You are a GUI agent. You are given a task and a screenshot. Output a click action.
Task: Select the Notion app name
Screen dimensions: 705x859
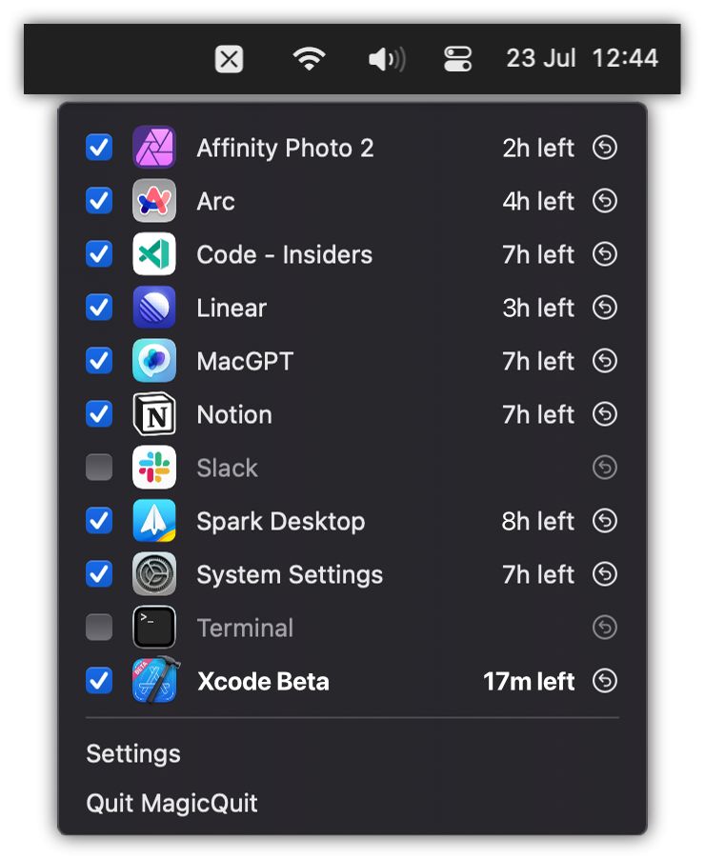[x=234, y=414]
